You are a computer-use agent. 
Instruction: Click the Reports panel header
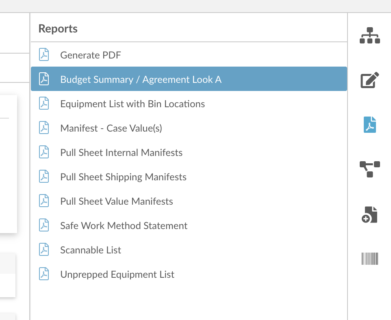pos(58,28)
